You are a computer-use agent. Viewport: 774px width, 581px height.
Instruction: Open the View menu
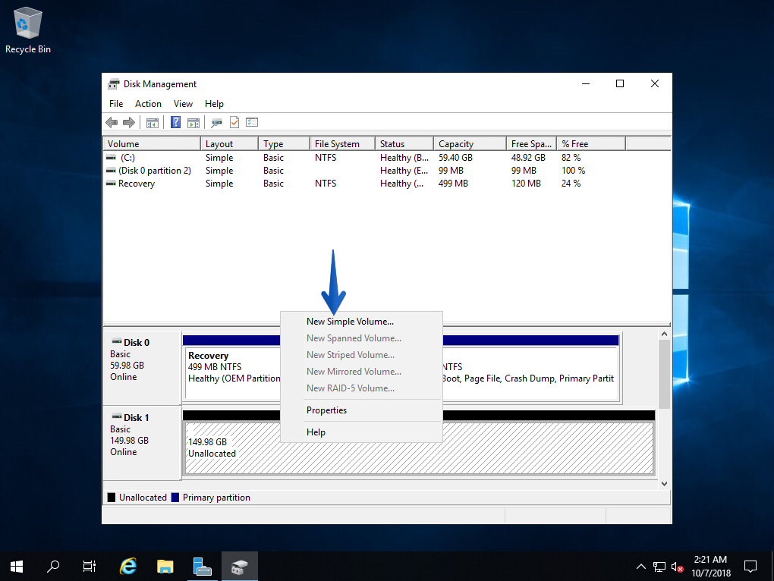183,104
